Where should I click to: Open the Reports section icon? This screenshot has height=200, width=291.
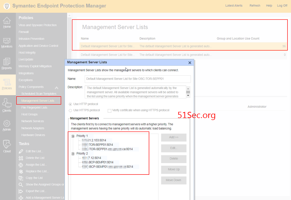[x=7, y=62]
